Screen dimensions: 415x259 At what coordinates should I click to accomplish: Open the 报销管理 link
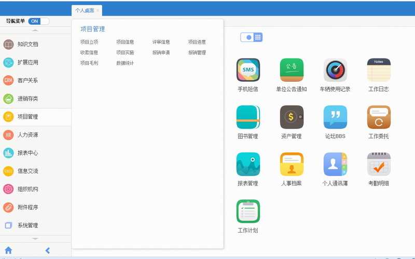[197, 52]
